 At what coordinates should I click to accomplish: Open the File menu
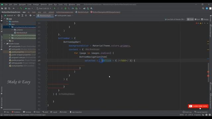[6, 4]
